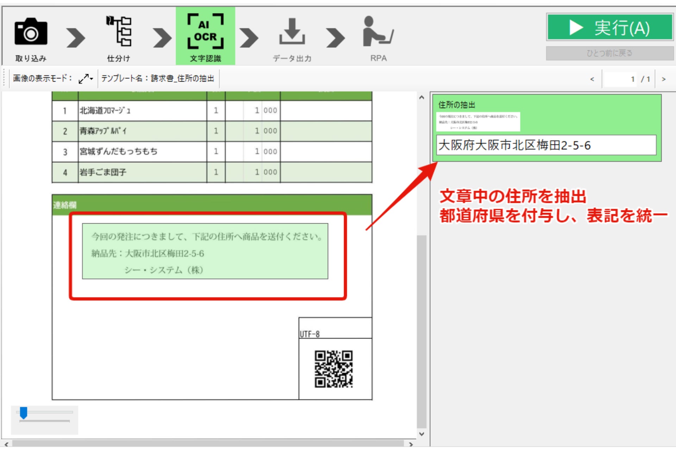Go to next page arrow
Viewport: 676px width, 450px height.
click(x=663, y=79)
